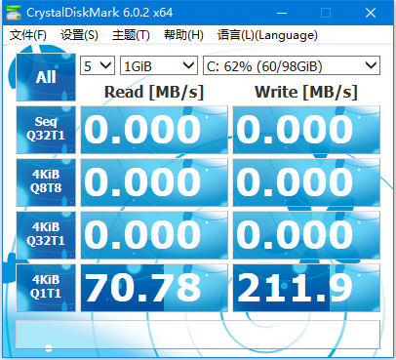Expand the test count dropdown showing 5
The width and height of the screenshot is (396, 360).
pyautogui.click(x=98, y=66)
